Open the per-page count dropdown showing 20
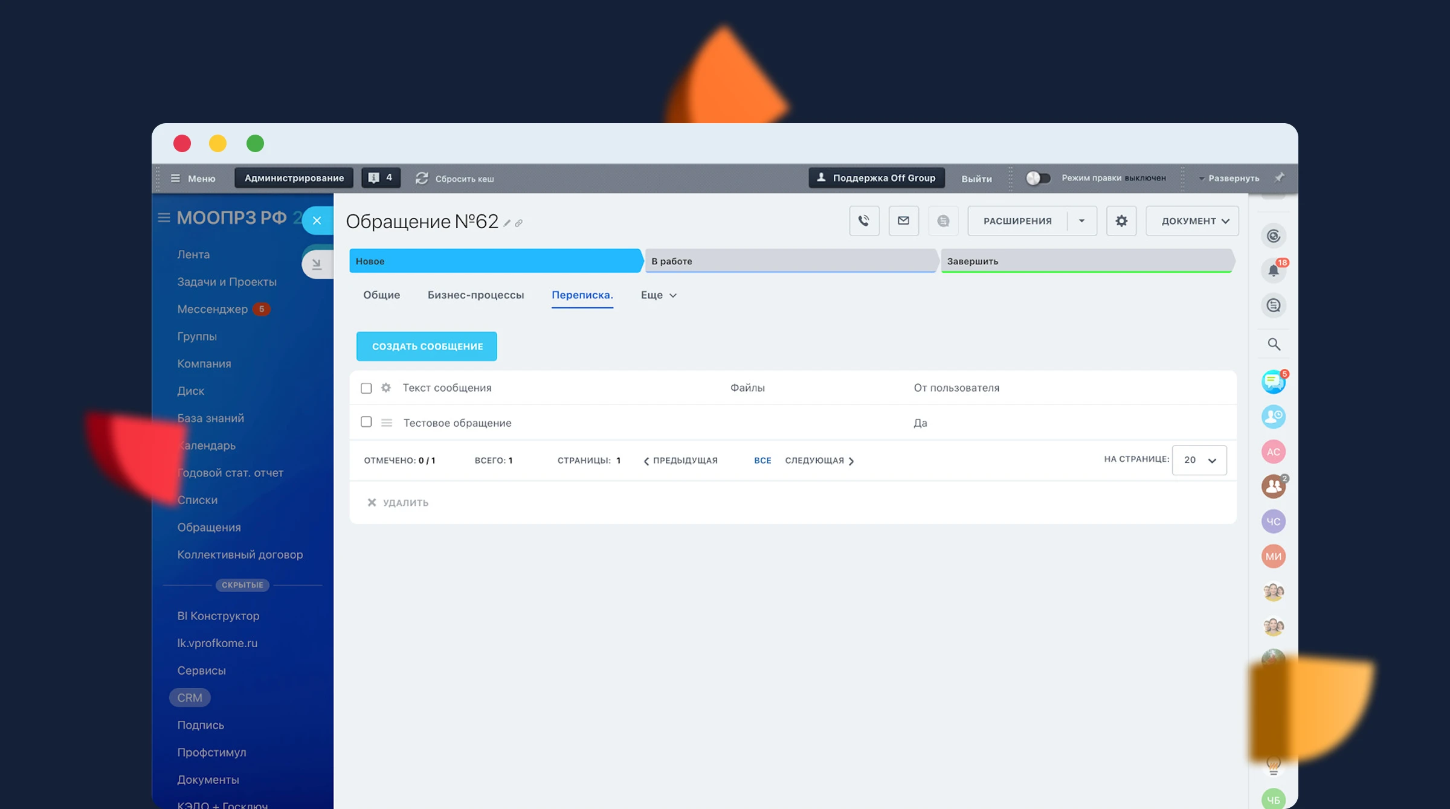 [1199, 460]
